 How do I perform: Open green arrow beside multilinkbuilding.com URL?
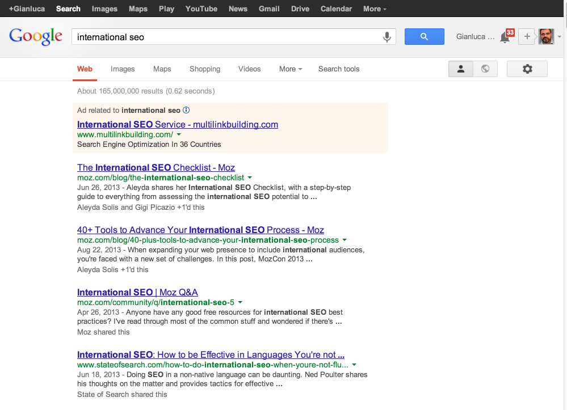[179, 135]
